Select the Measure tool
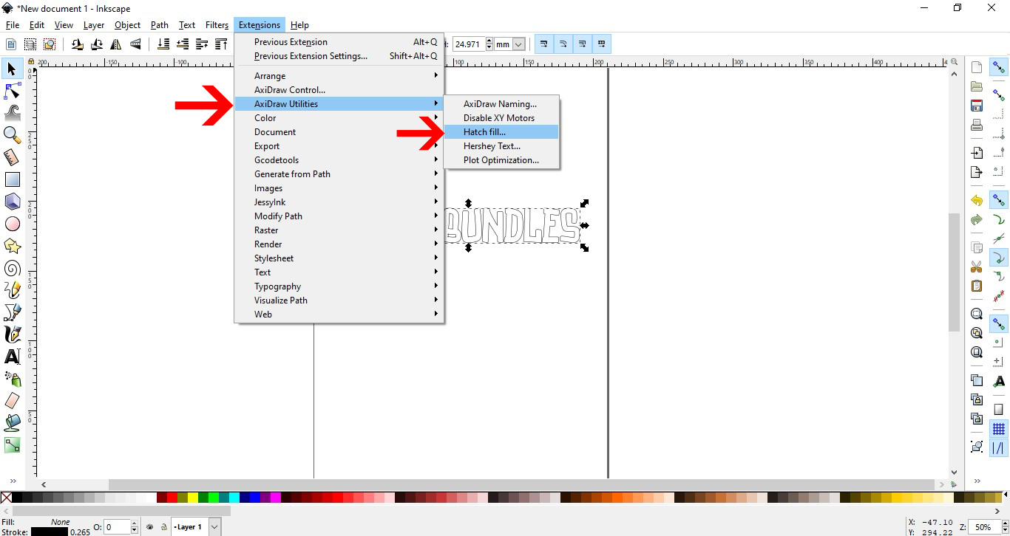The height and width of the screenshot is (536, 1010). pyautogui.click(x=12, y=157)
